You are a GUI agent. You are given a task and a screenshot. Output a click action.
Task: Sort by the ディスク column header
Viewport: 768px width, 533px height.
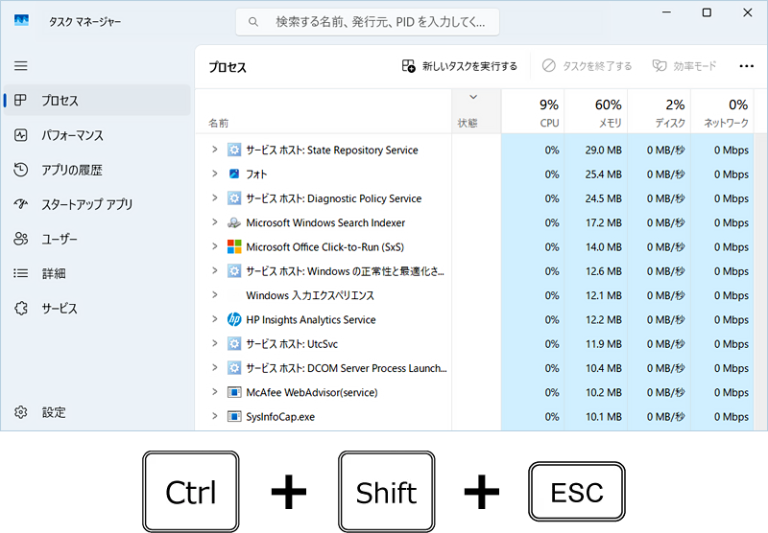coord(660,111)
